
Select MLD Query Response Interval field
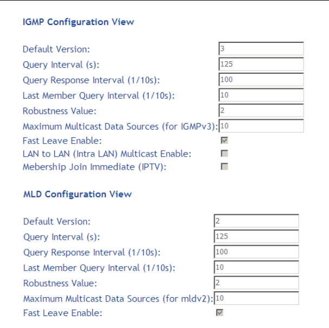click(x=256, y=252)
